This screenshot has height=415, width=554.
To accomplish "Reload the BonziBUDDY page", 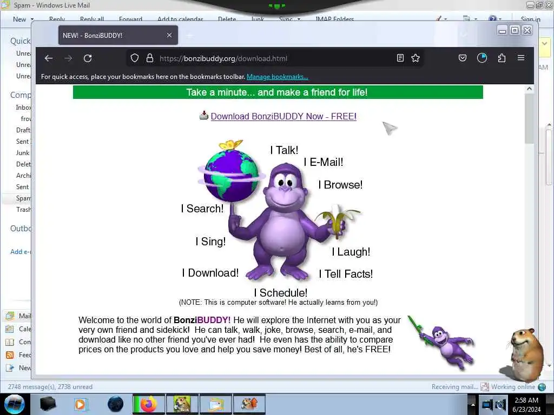I will click(x=88, y=58).
